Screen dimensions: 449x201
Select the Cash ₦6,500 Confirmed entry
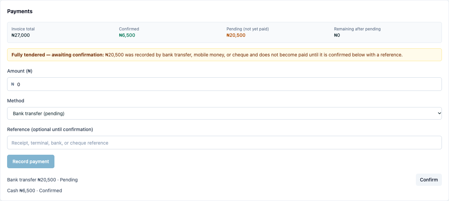coord(34,191)
